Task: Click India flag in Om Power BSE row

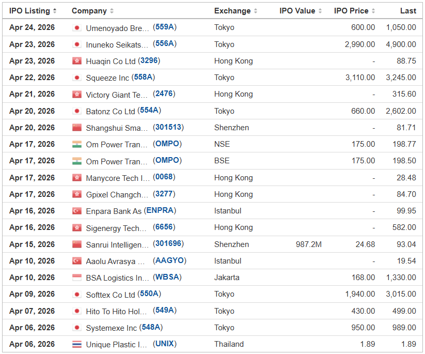Action: pyautogui.click(x=77, y=161)
